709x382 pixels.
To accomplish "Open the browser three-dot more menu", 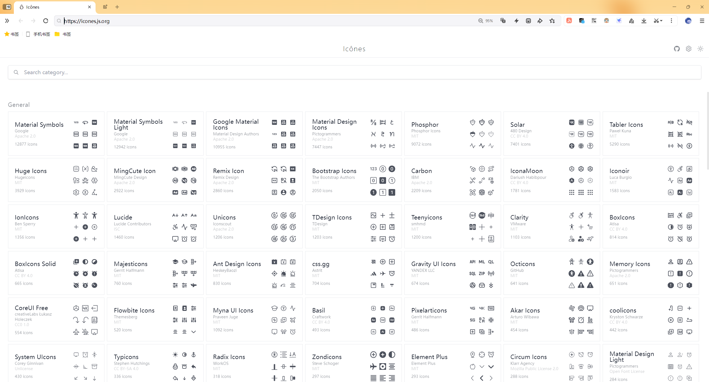I will (x=671, y=21).
